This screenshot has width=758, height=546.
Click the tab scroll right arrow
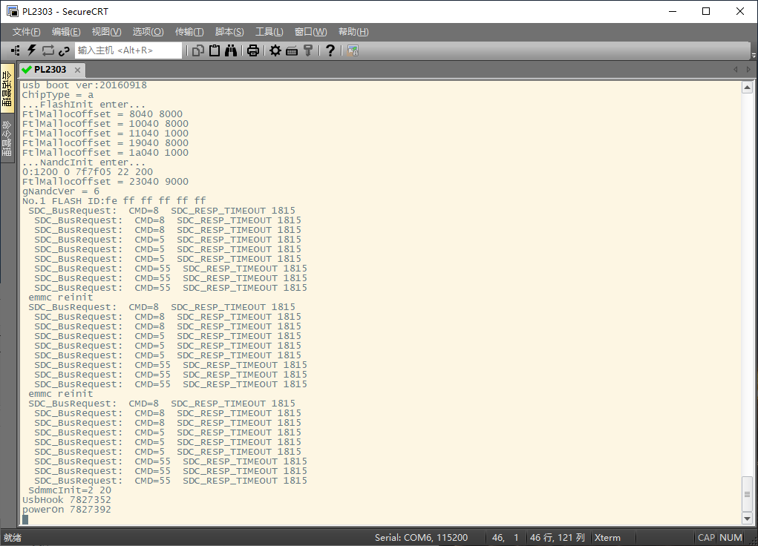click(x=748, y=70)
